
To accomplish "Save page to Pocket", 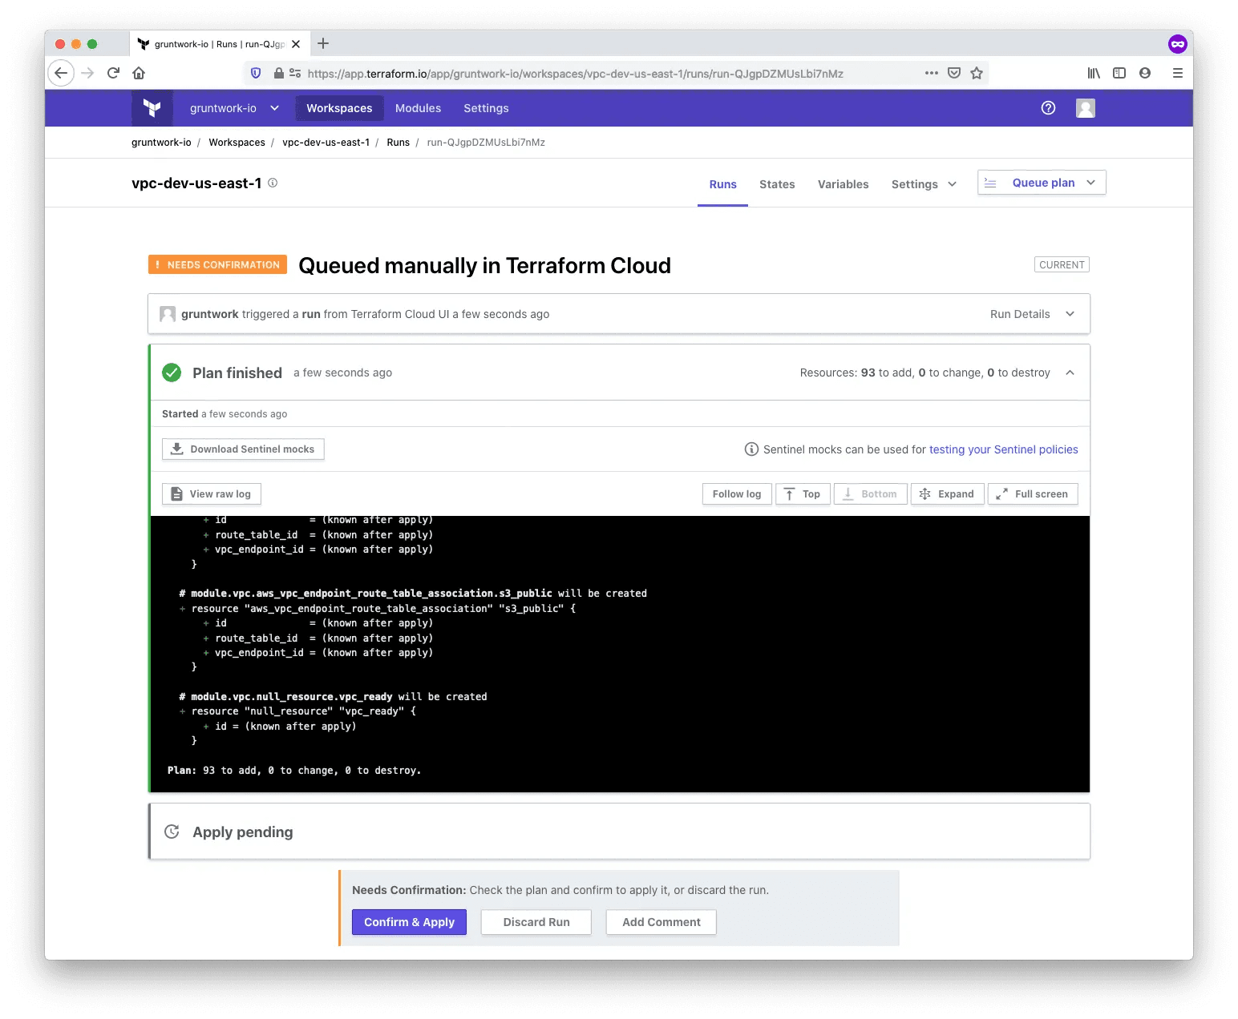I will click(954, 73).
